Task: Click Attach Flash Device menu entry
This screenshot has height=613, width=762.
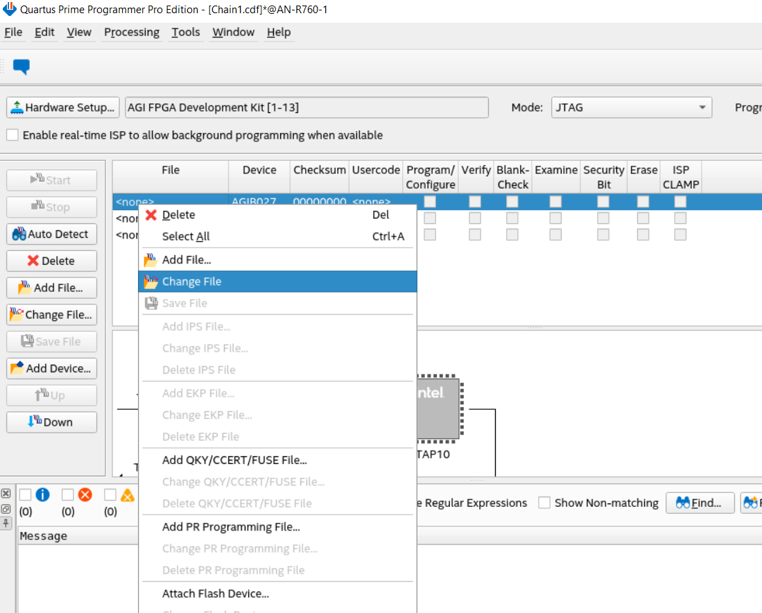Action: point(216,594)
